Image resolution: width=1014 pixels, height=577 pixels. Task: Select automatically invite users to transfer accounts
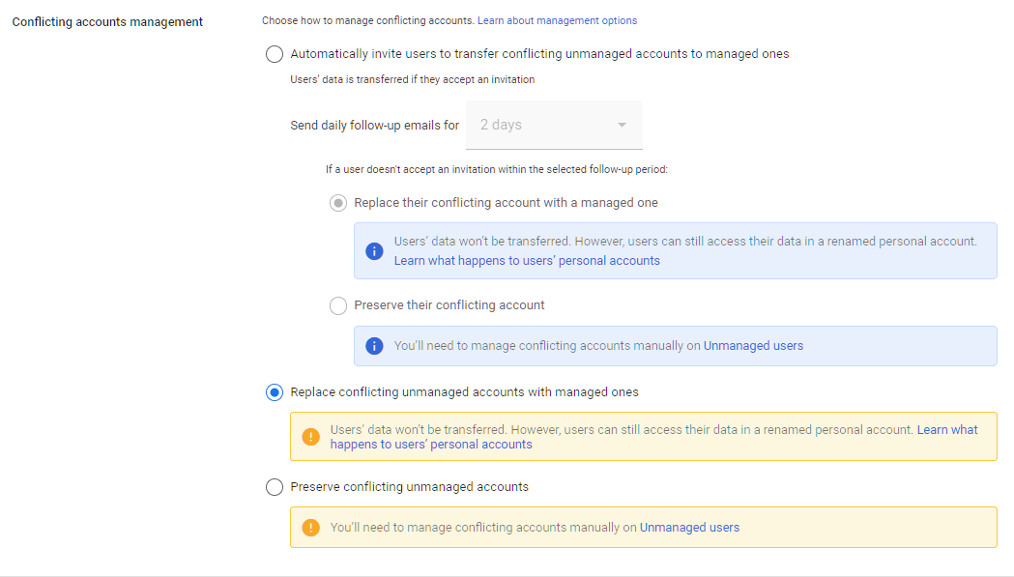[x=274, y=54]
